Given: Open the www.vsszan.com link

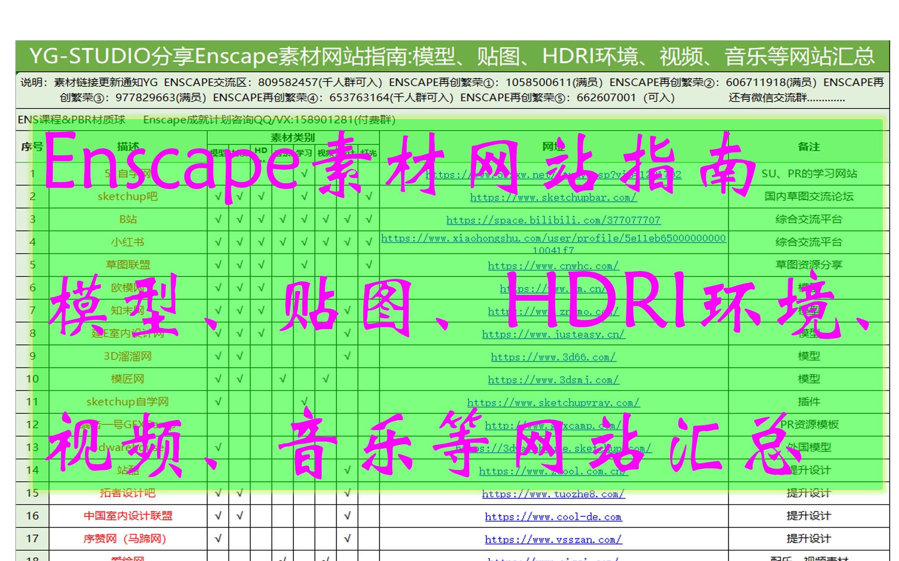Looking at the screenshot, I should point(553,540).
